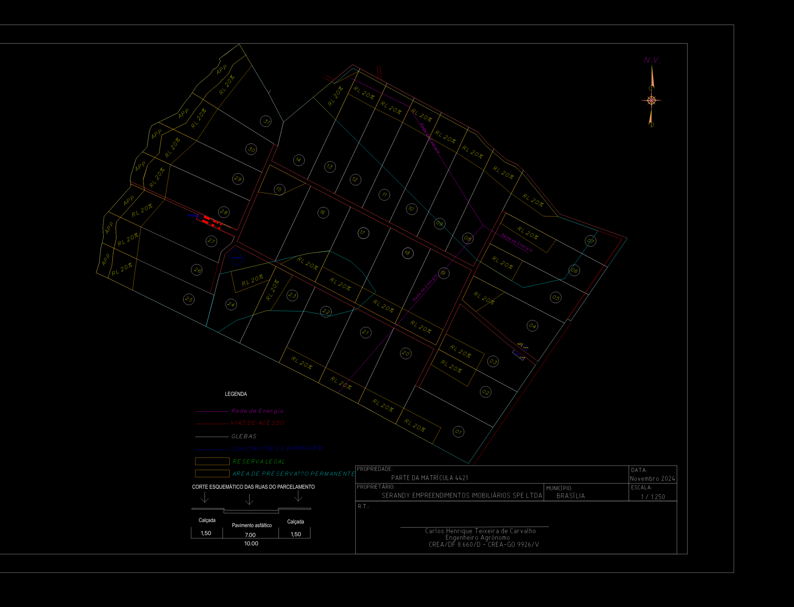Screen dimensions: 794x607
Task: Select lot 24 circled label
Action: [231, 304]
